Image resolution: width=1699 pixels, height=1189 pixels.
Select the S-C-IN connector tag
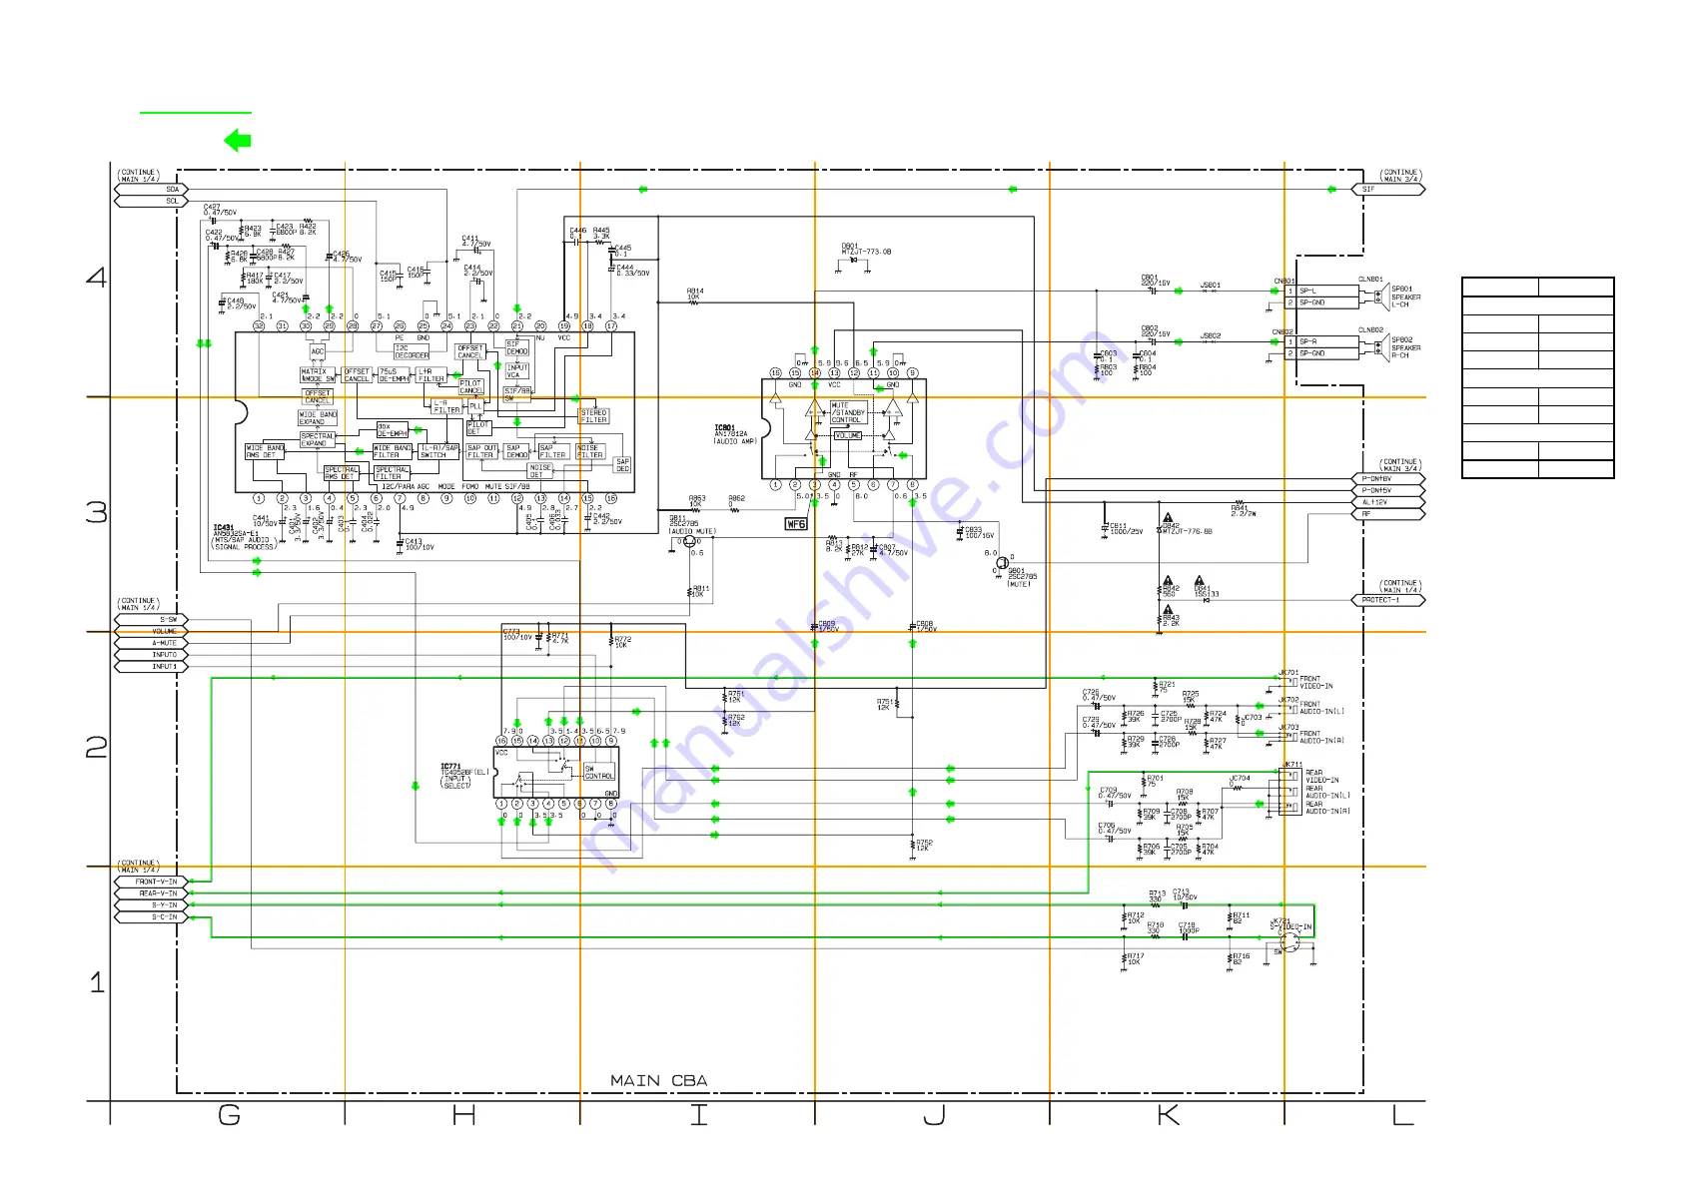[x=152, y=917]
